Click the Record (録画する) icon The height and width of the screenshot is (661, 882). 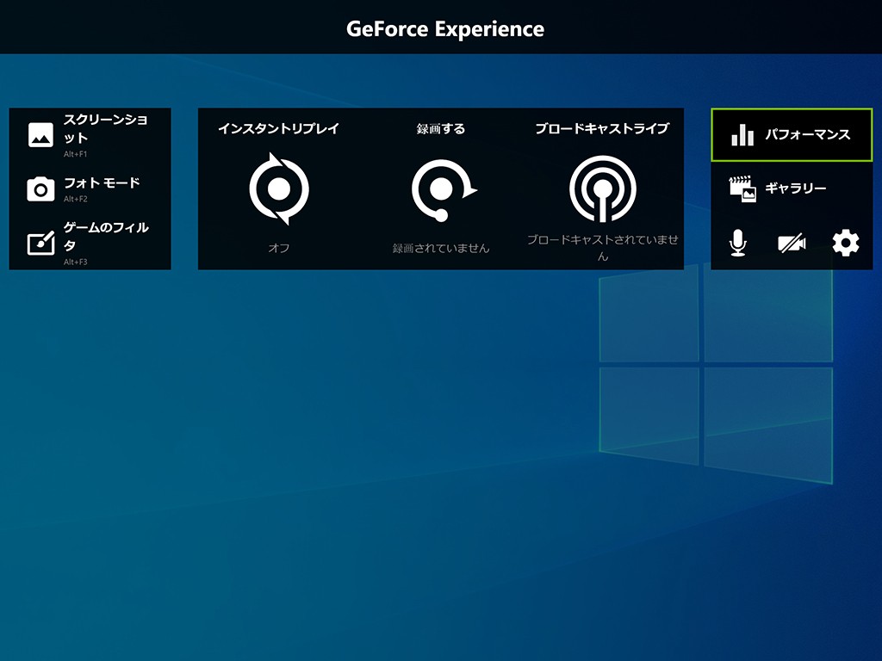pyautogui.click(x=443, y=190)
